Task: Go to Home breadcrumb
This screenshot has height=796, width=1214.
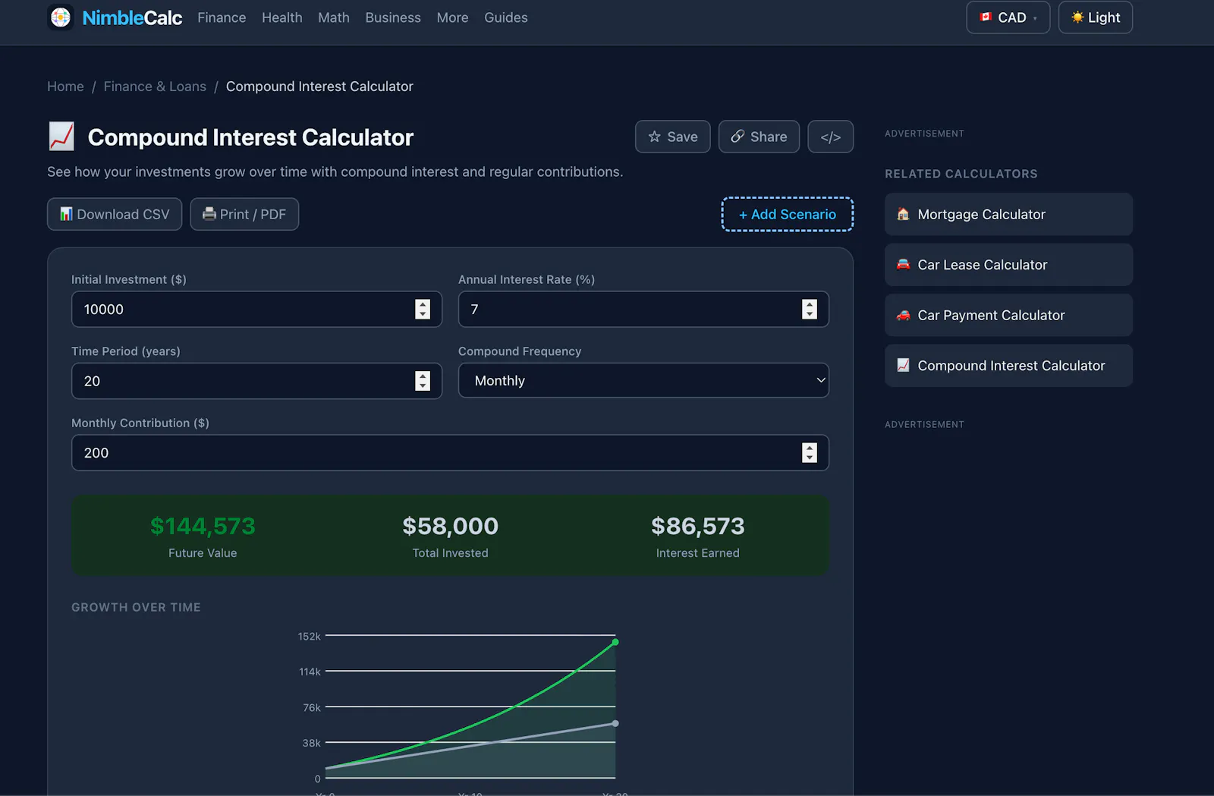Action: pyautogui.click(x=65, y=87)
